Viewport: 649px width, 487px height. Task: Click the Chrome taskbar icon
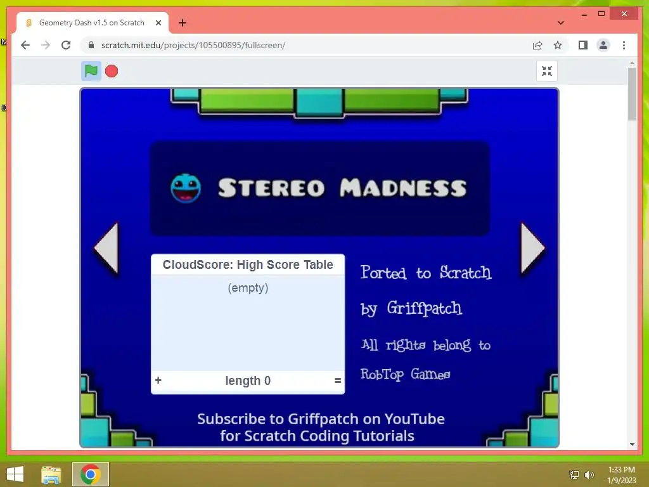pyautogui.click(x=91, y=474)
